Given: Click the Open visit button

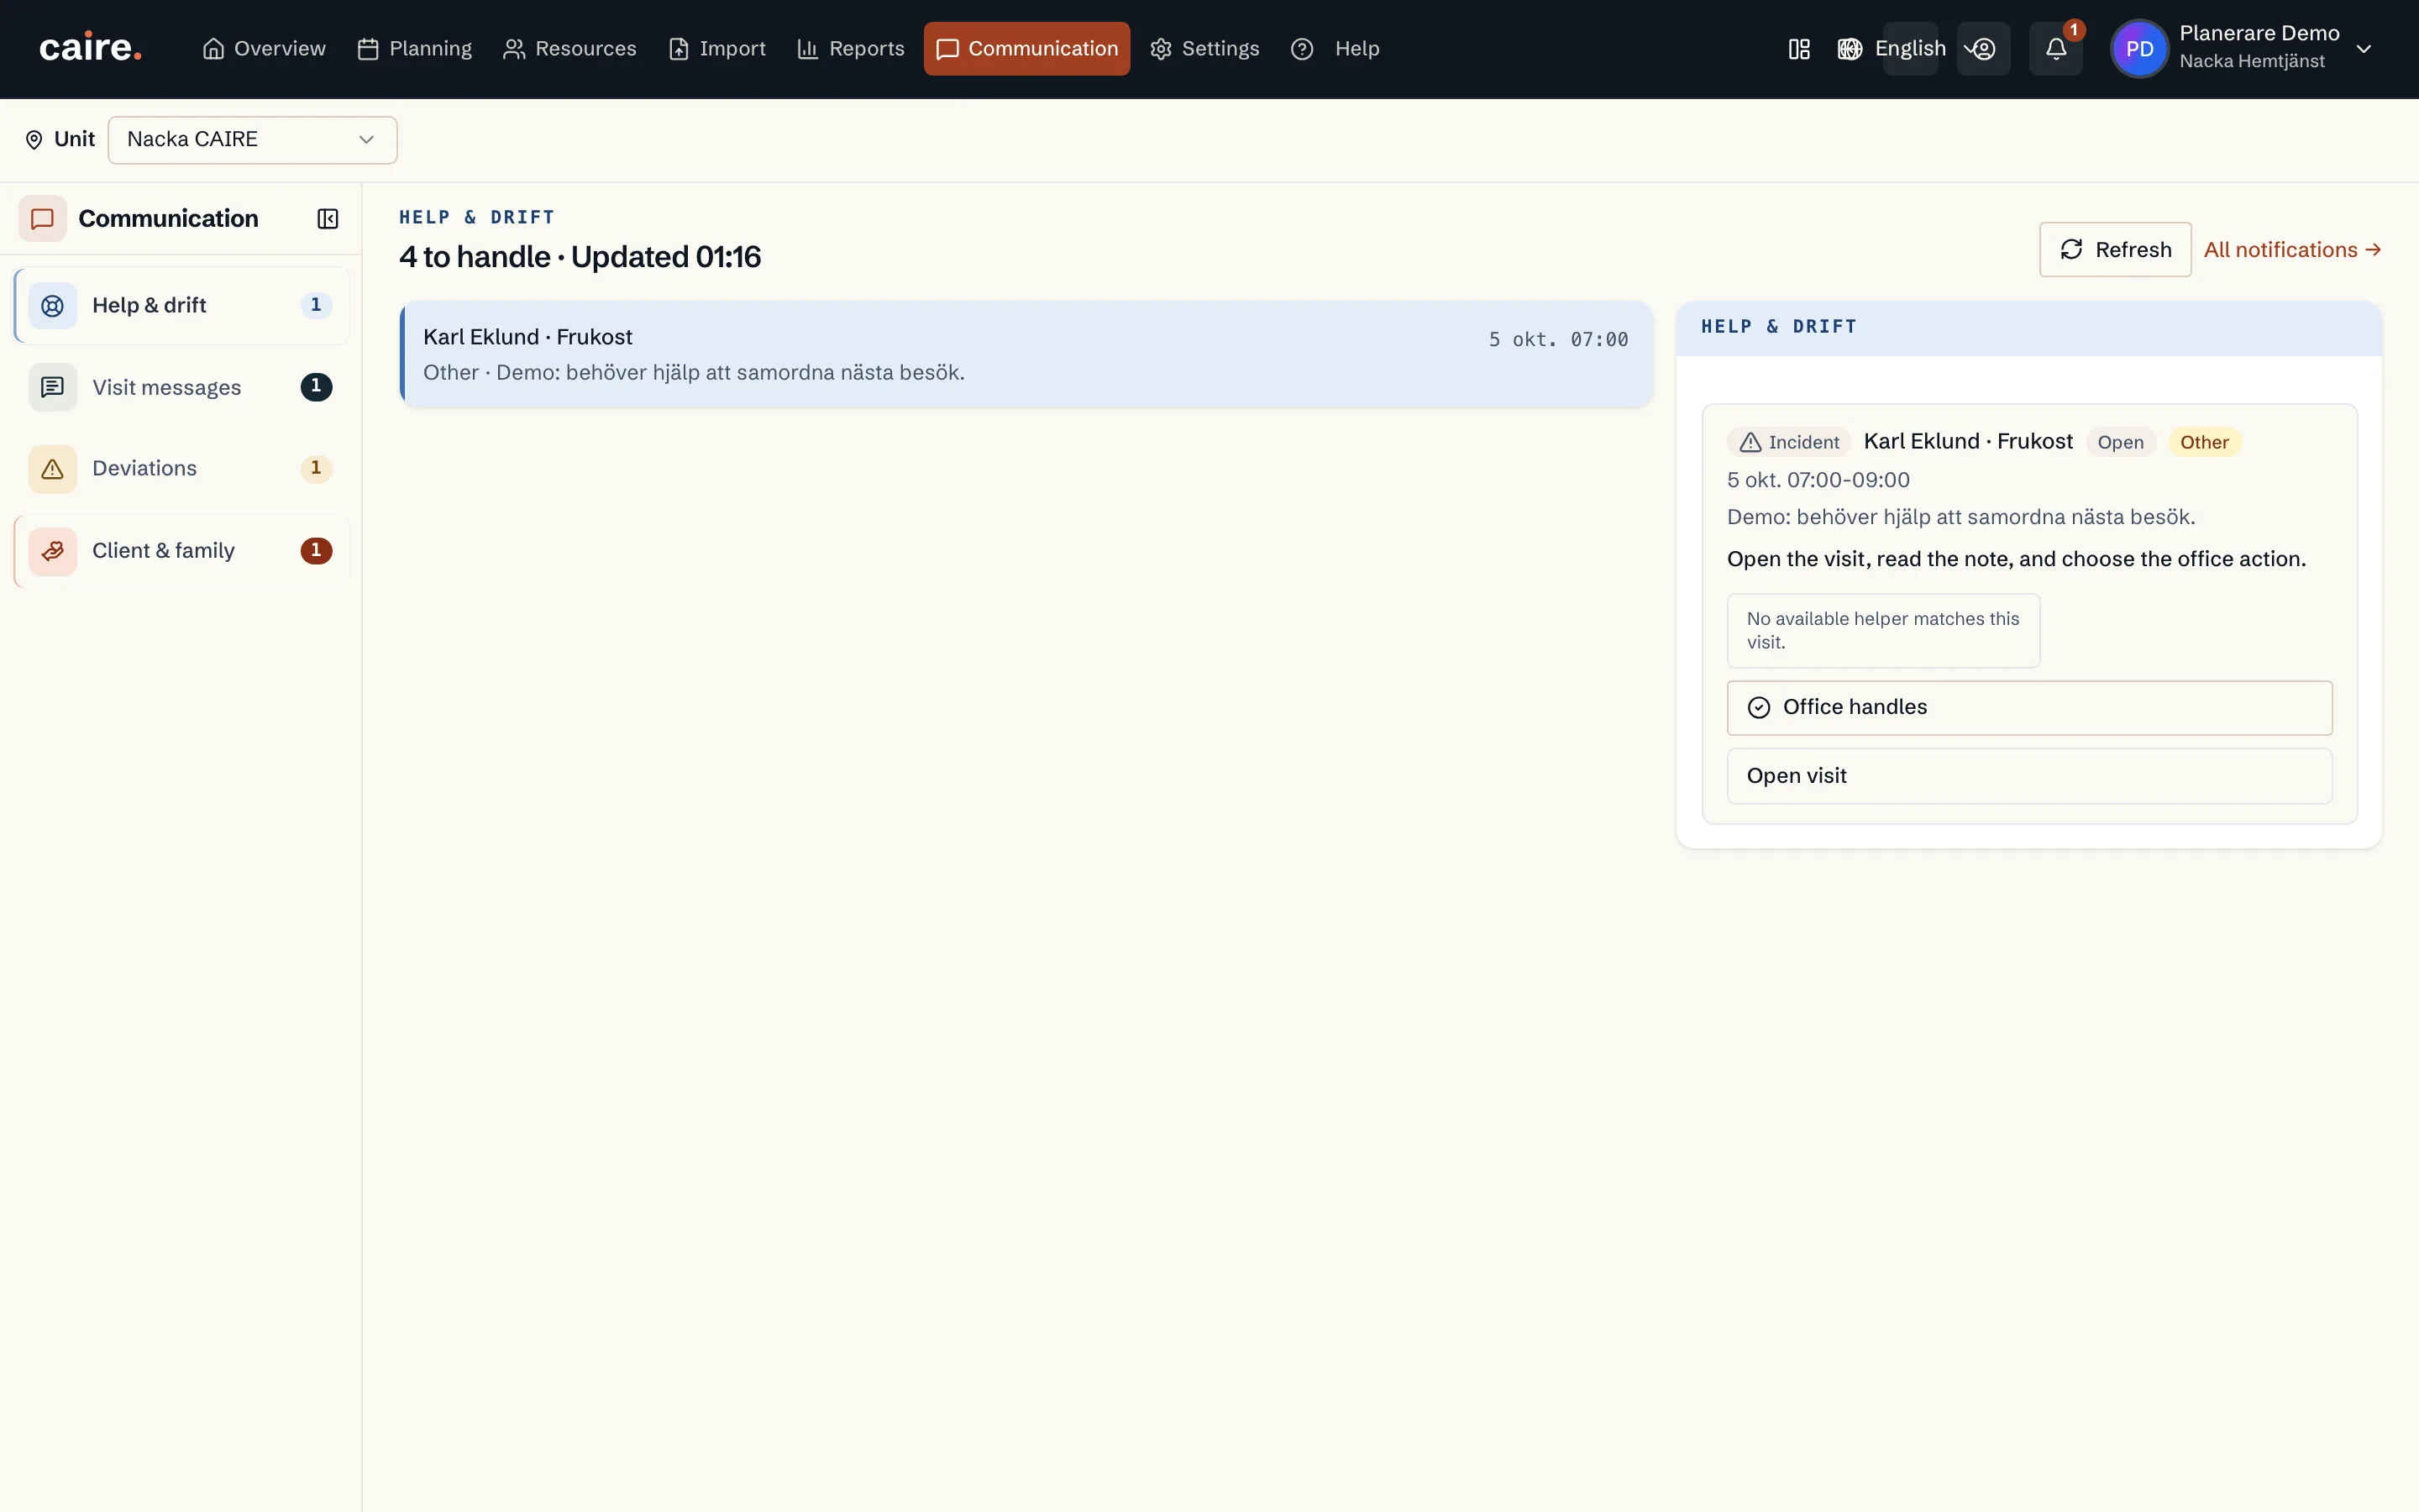Looking at the screenshot, I should click(2029, 776).
